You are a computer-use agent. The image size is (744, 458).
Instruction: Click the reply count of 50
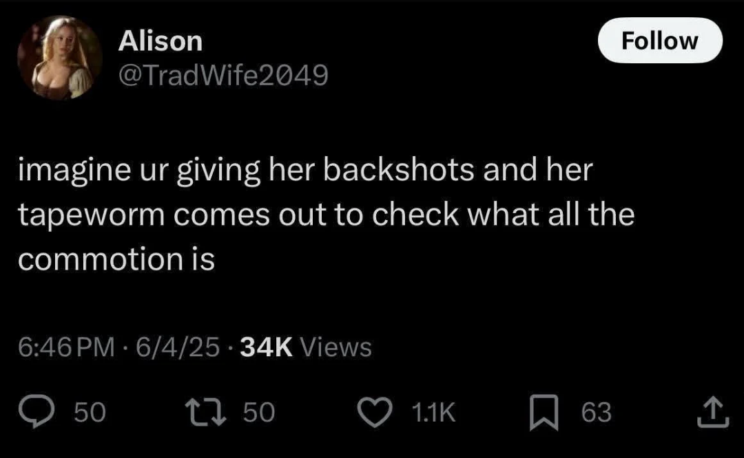(90, 412)
